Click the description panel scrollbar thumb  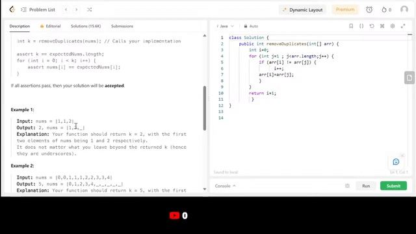[205, 108]
